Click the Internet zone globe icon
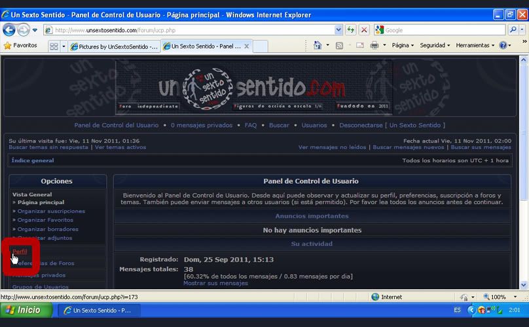Image resolution: width=529 pixels, height=327 pixels. [375, 297]
